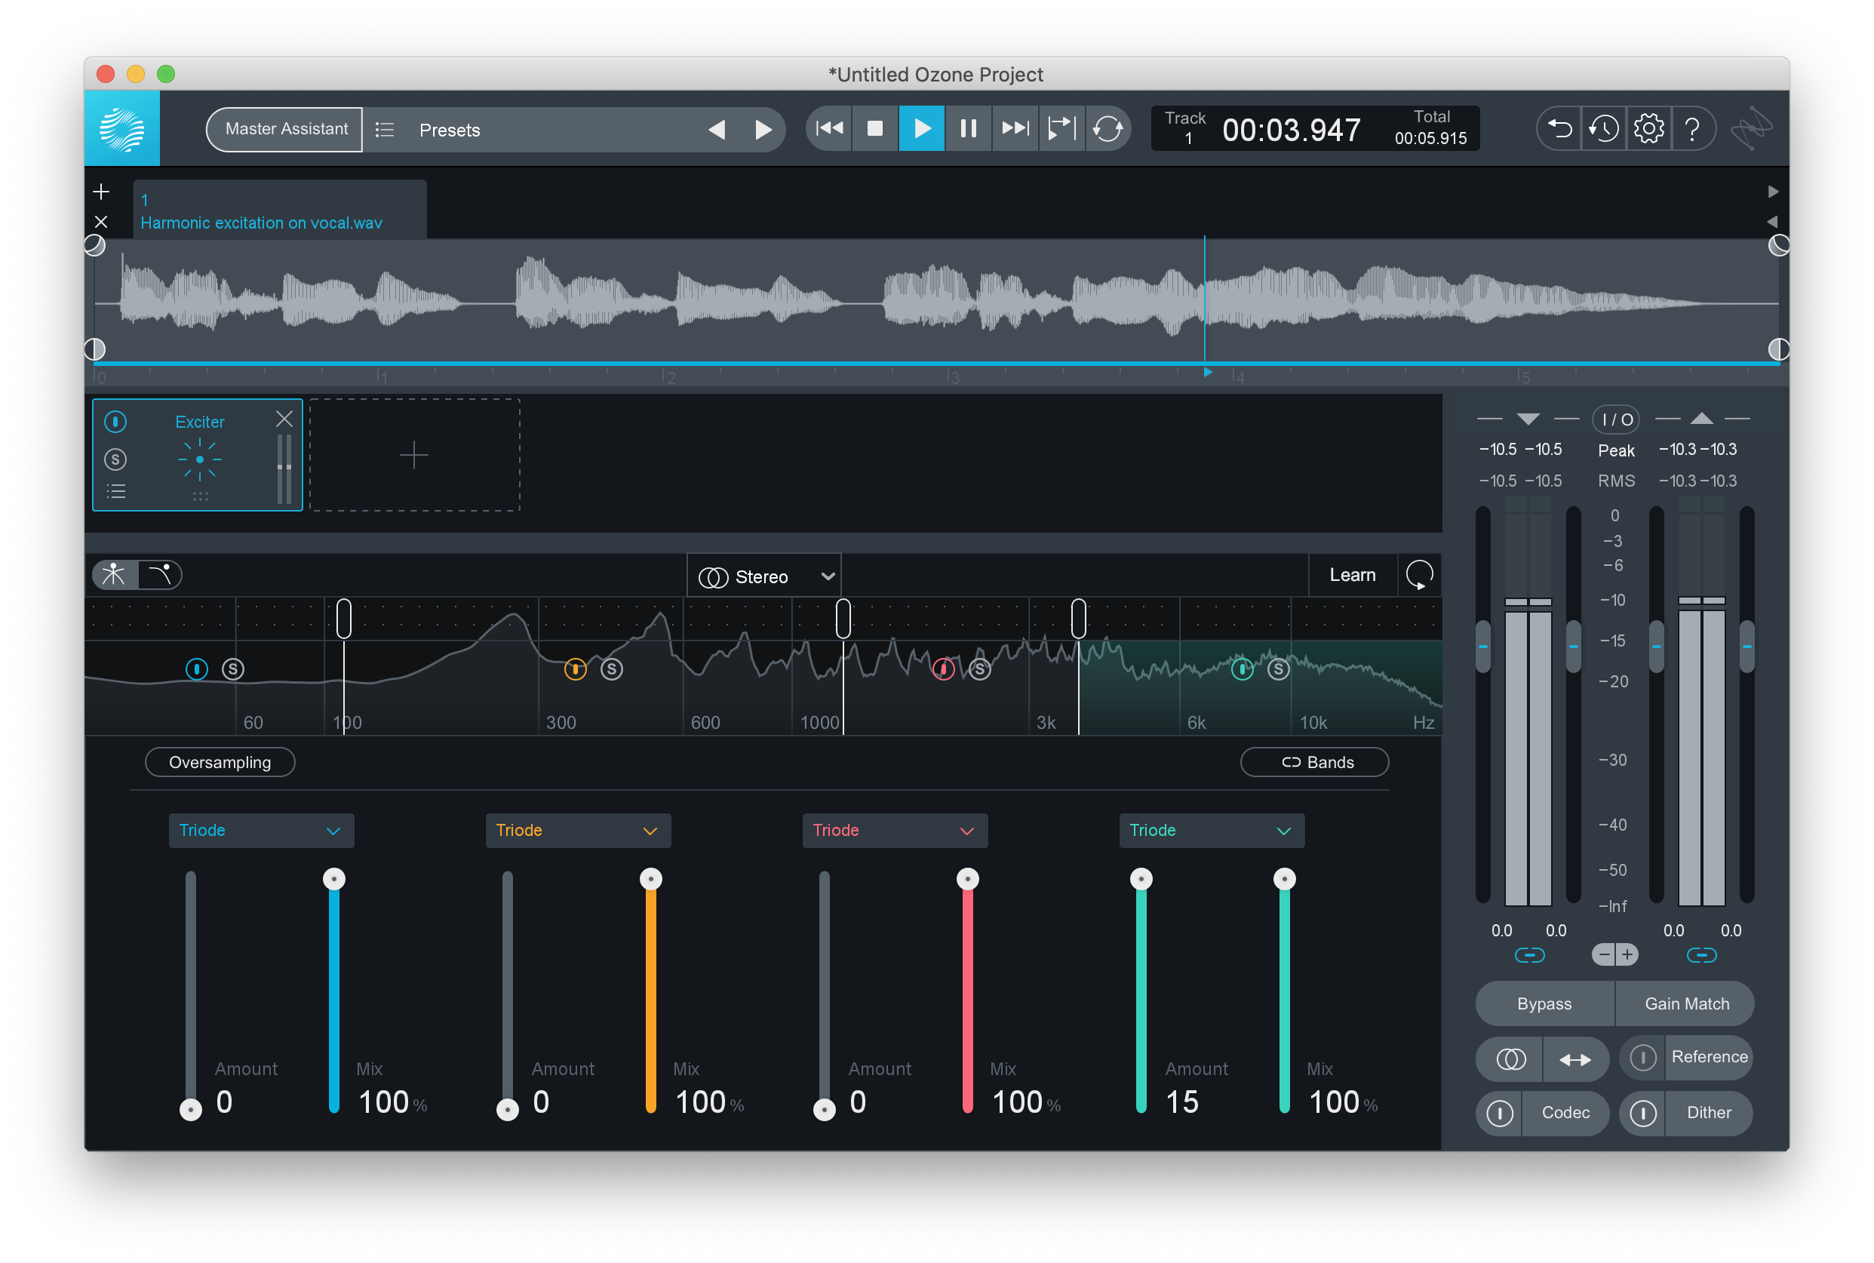Screen dimensions: 1874x1263
Task: Solo band 2 in spectrum
Action: coord(611,668)
